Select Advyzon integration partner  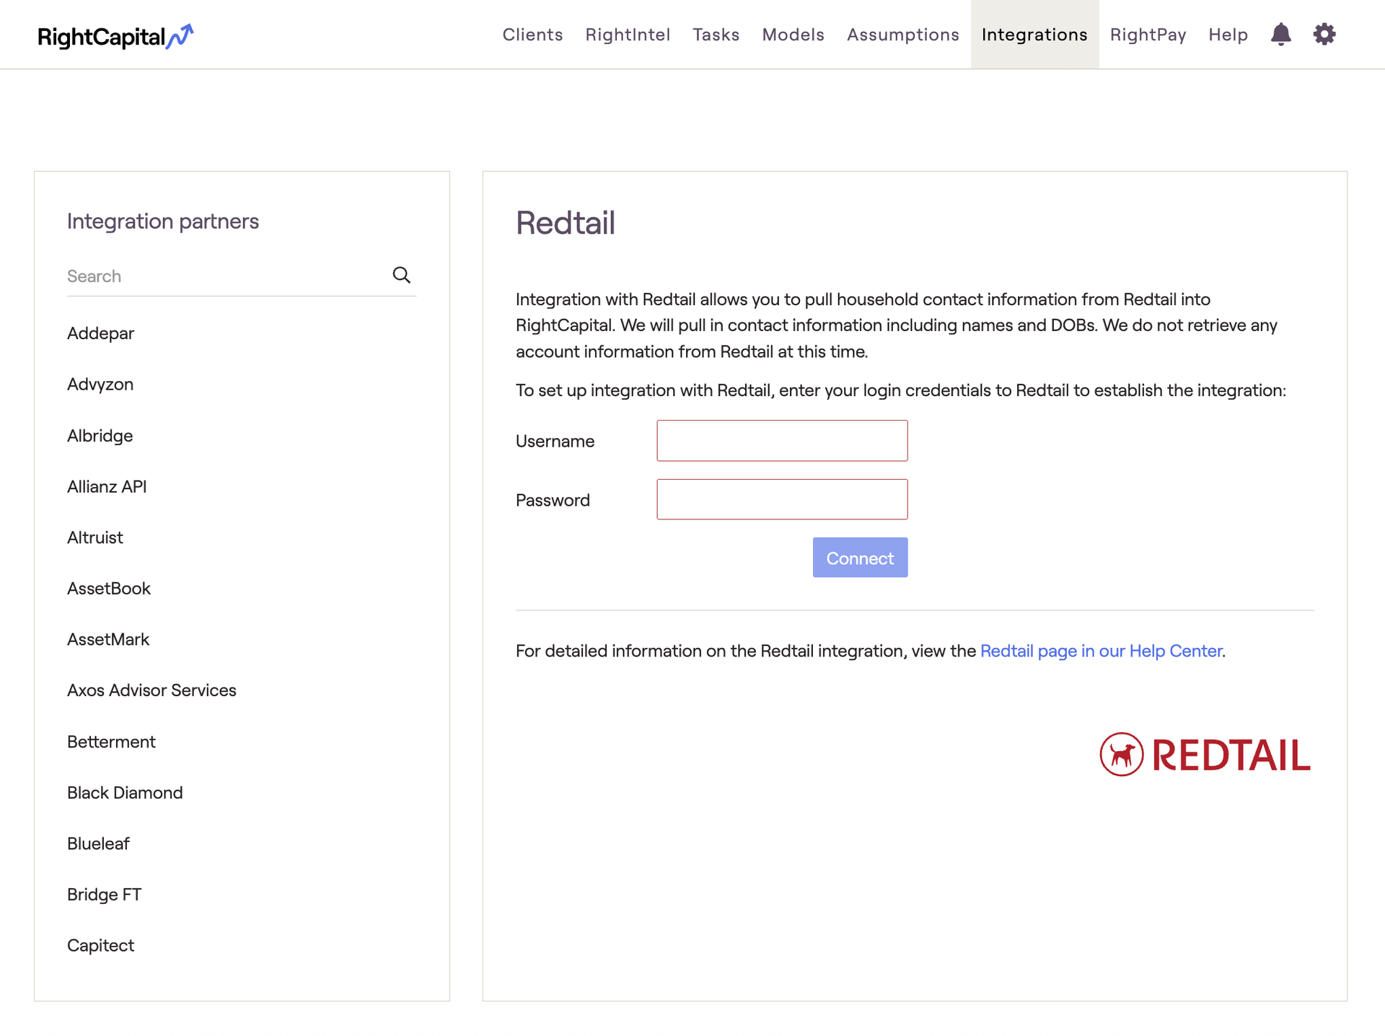(100, 385)
